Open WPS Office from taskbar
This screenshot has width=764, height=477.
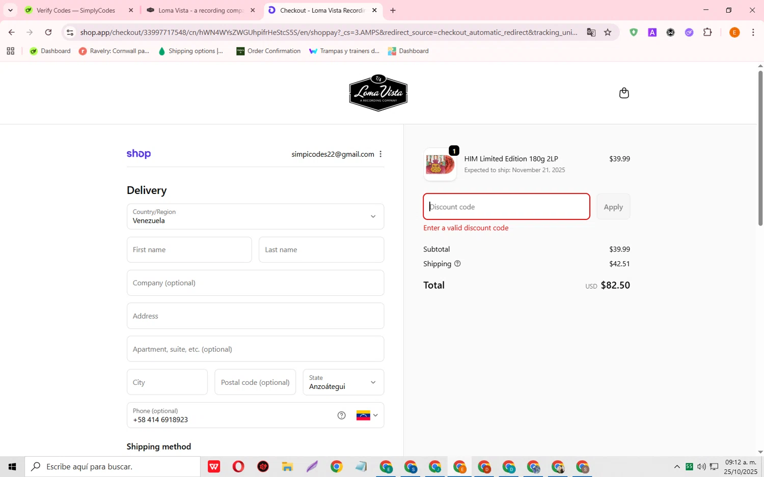214,466
